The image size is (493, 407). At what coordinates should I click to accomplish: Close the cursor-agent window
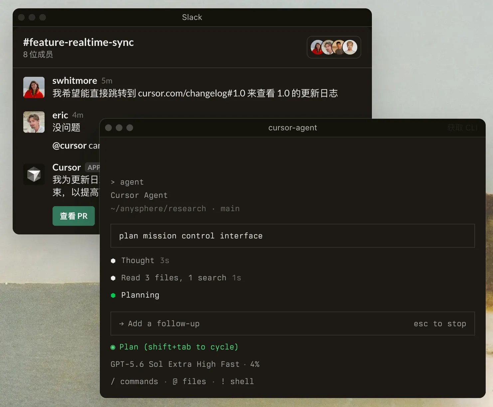tap(108, 128)
